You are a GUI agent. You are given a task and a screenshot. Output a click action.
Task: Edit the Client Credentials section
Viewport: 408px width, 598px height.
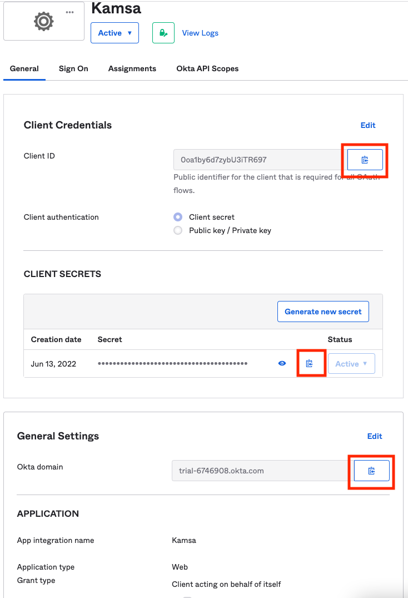pyautogui.click(x=367, y=125)
